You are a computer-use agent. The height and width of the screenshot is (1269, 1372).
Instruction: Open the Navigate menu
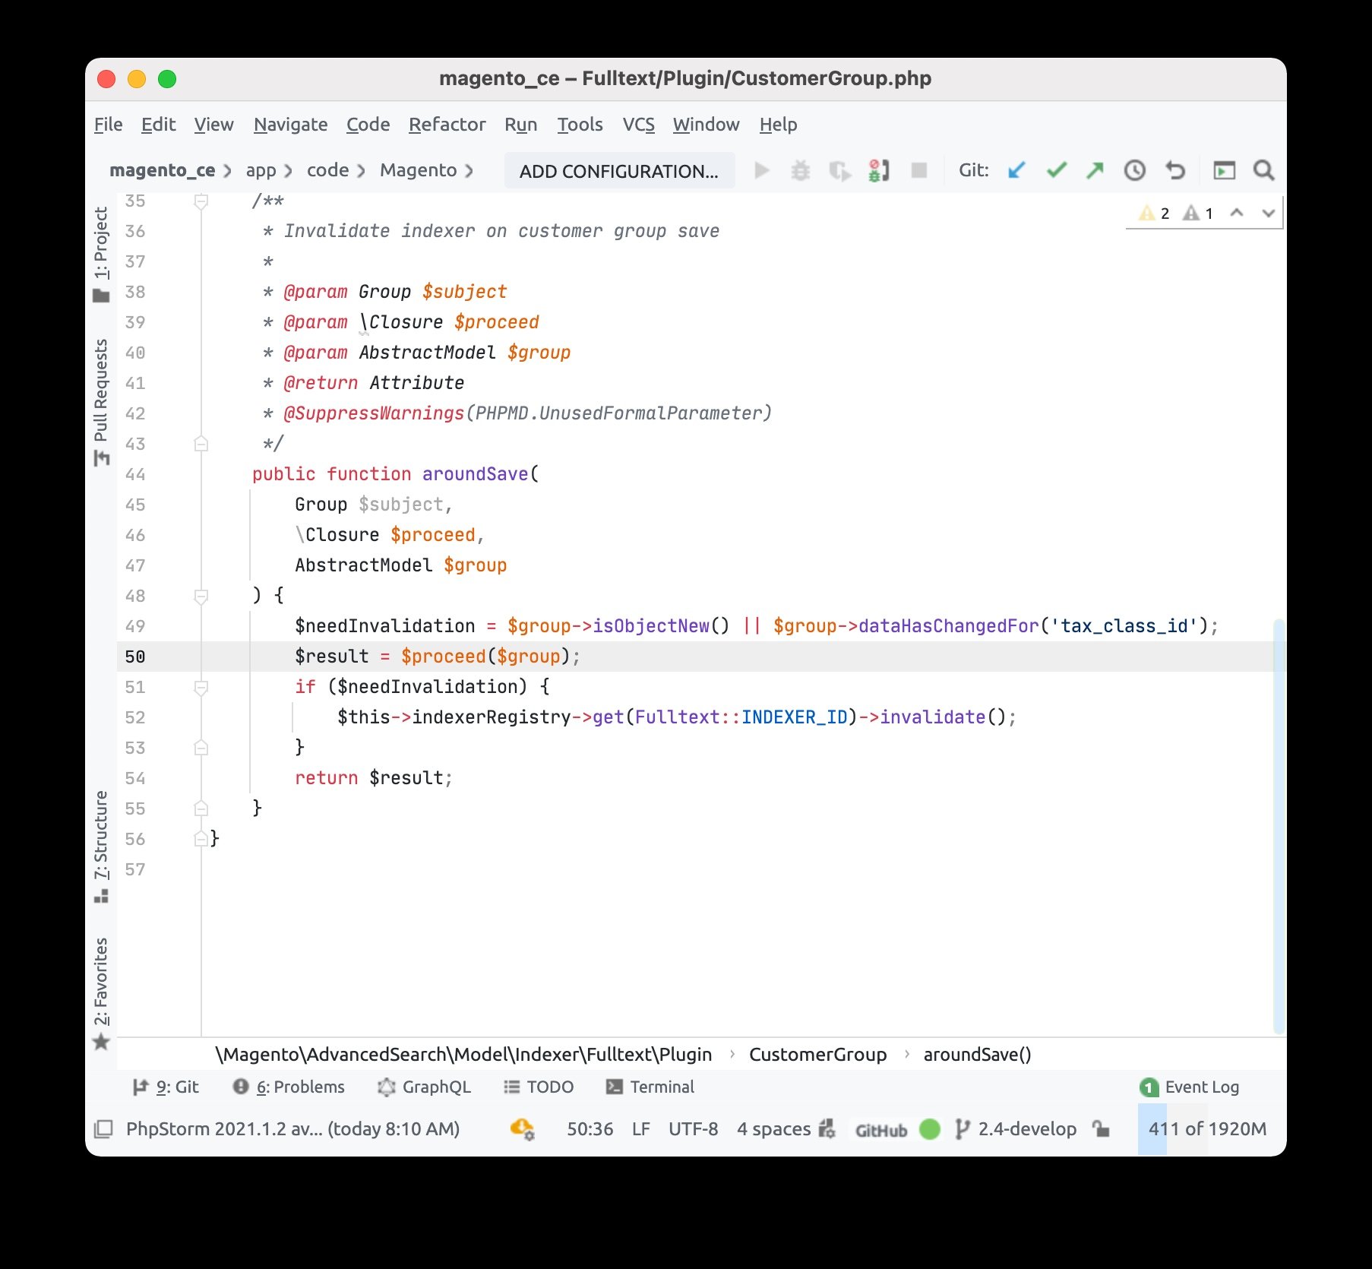coord(290,125)
